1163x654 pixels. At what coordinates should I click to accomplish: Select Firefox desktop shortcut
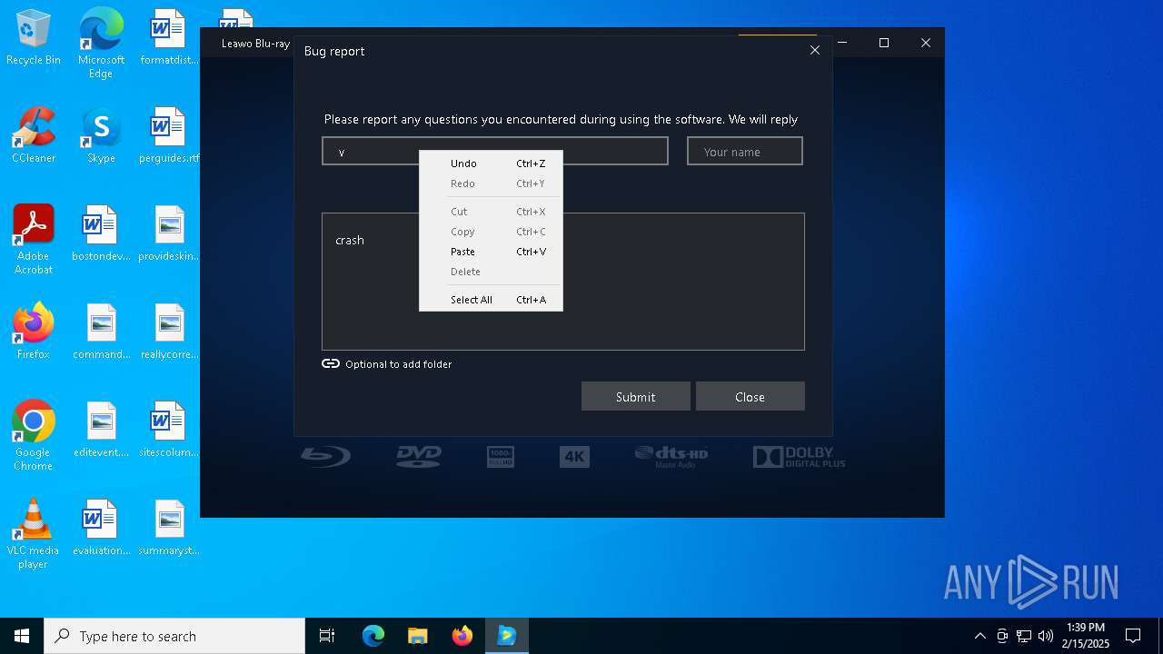34,332
